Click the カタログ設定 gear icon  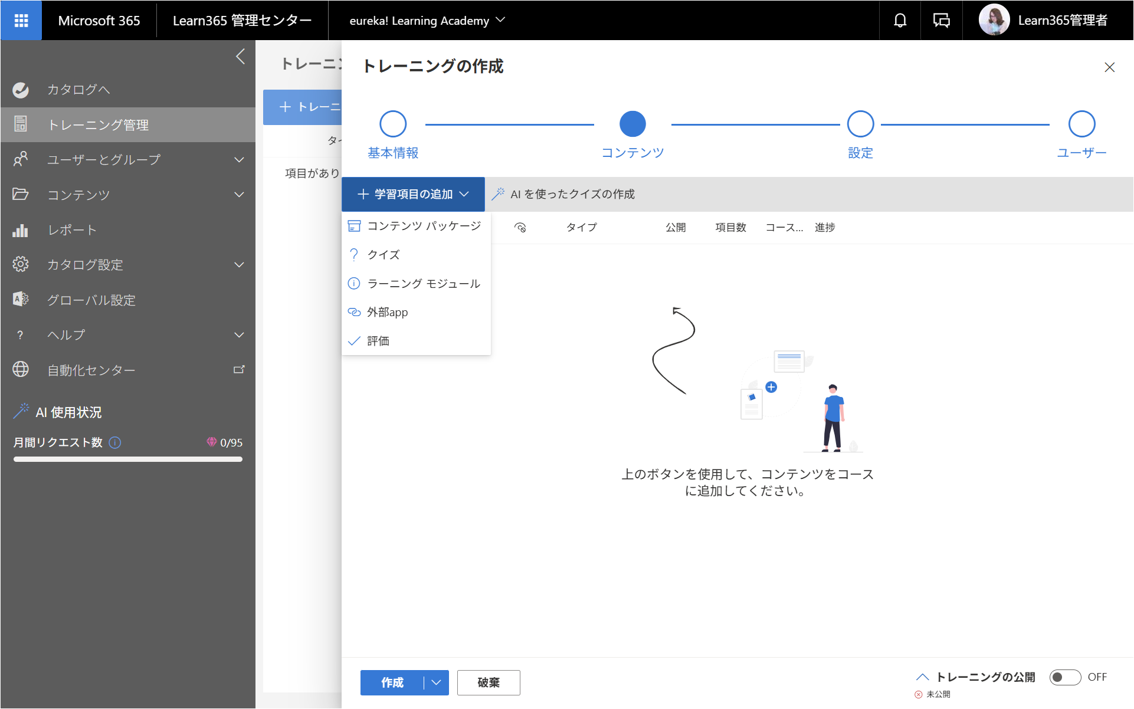click(21, 264)
